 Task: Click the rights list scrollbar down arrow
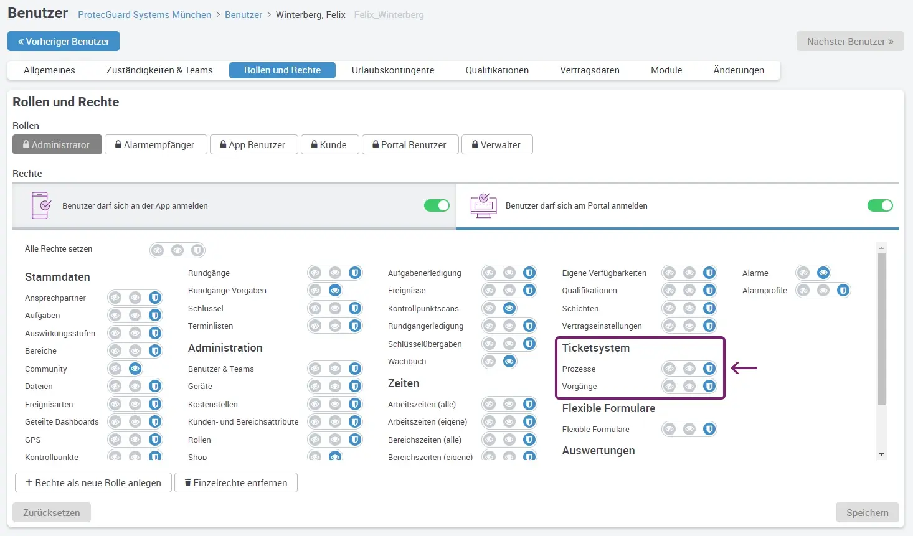click(x=881, y=454)
